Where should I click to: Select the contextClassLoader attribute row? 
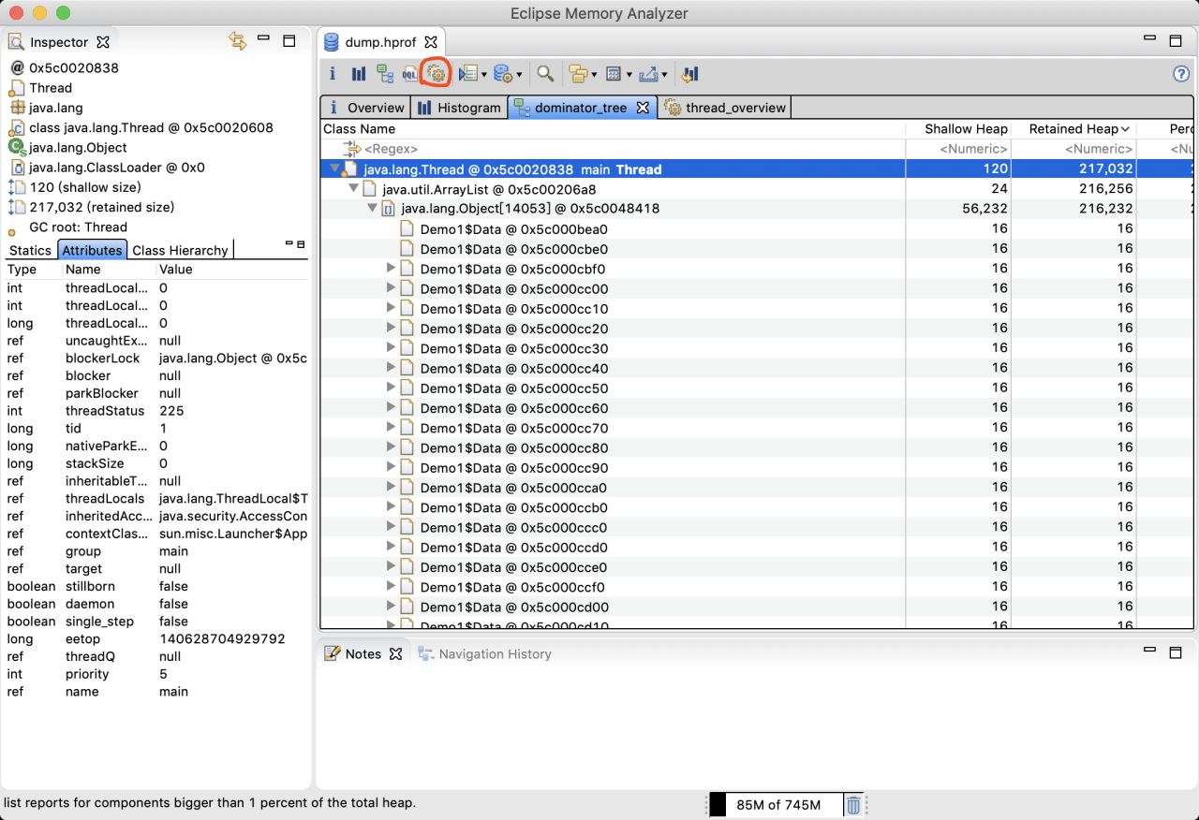pos(156,534)
